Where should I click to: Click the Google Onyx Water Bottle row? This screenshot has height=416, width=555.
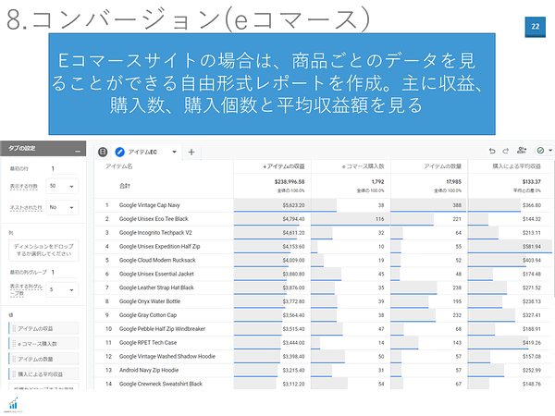click(323, 301)
